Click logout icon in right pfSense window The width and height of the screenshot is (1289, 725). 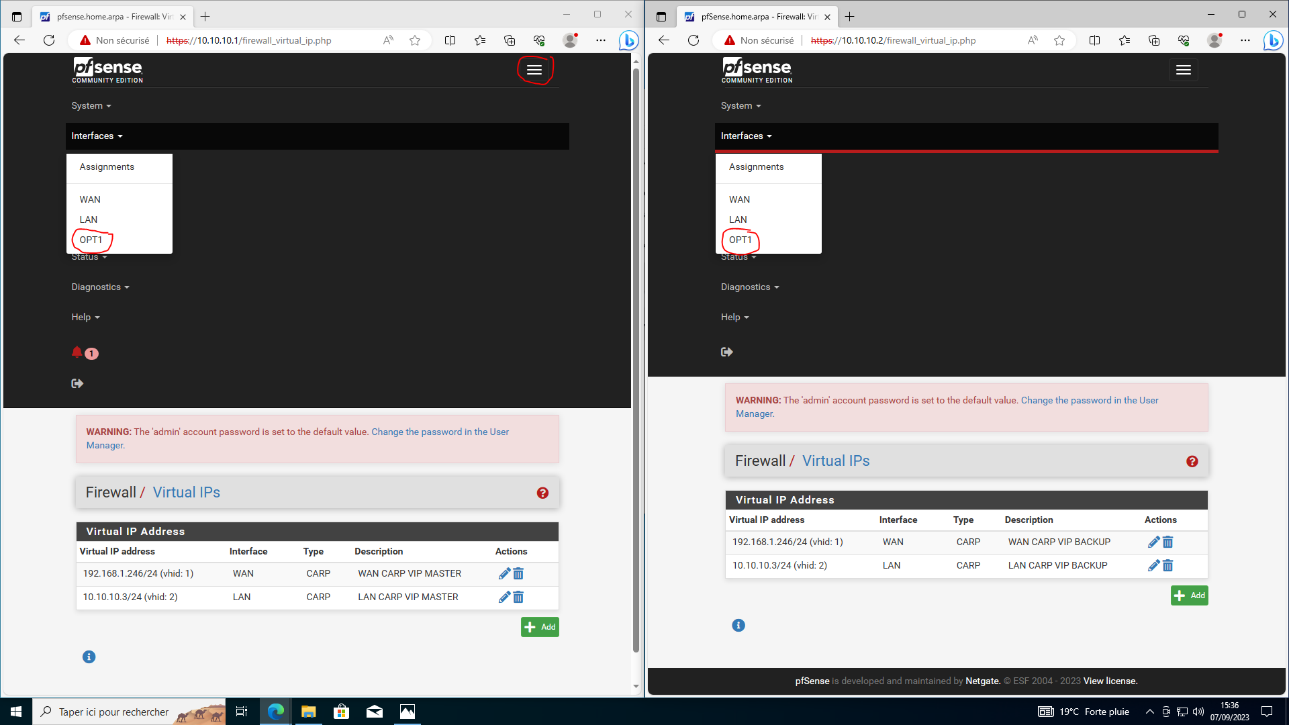click(x=726, y=352)
